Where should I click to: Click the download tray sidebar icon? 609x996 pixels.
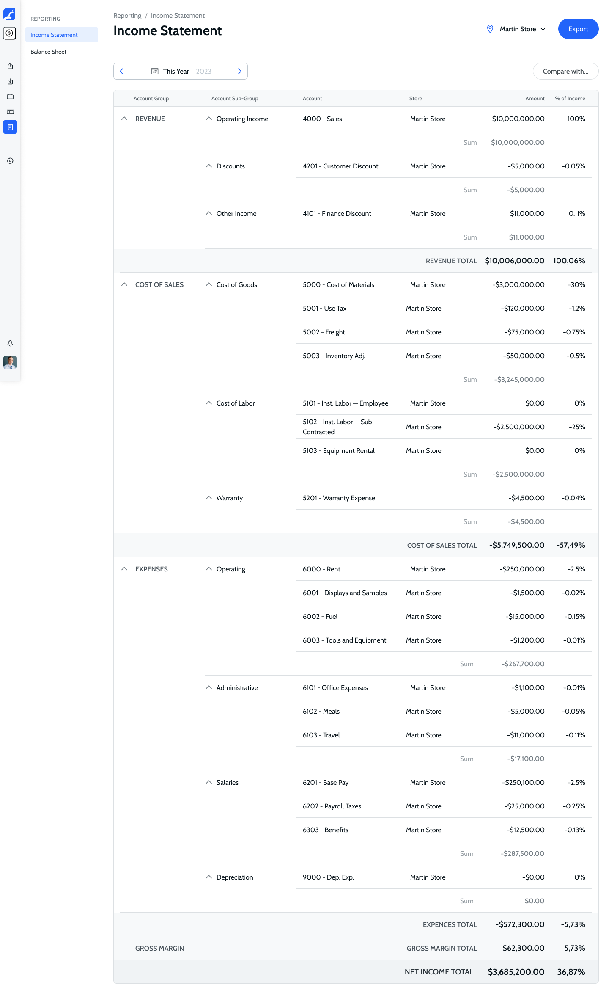pos(10,81)
